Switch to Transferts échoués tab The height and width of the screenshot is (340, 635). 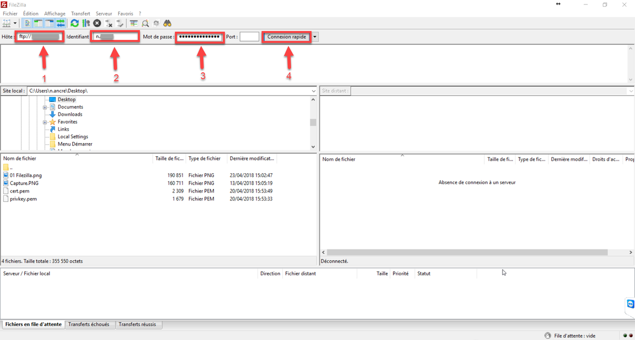89,325
